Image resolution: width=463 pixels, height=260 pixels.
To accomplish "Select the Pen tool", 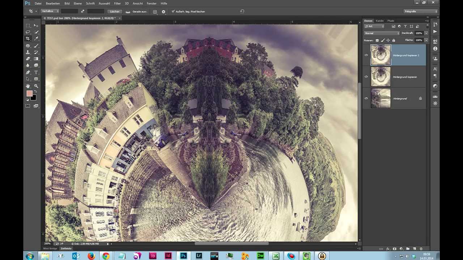I will pyautogui.click(x=28, y=73).
